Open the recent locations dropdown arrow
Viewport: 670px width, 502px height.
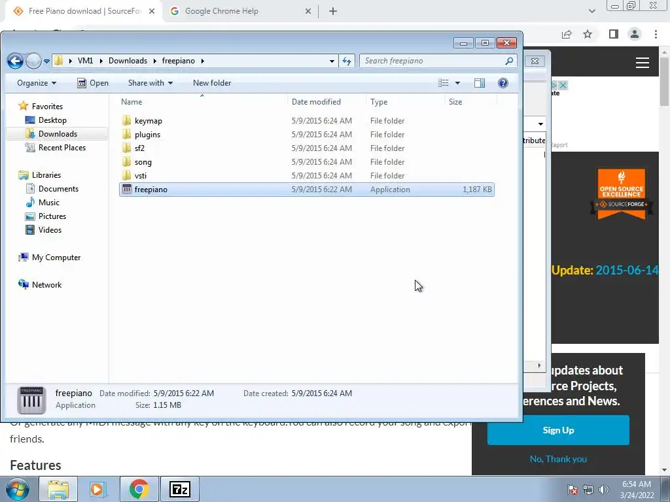[46, 61]
